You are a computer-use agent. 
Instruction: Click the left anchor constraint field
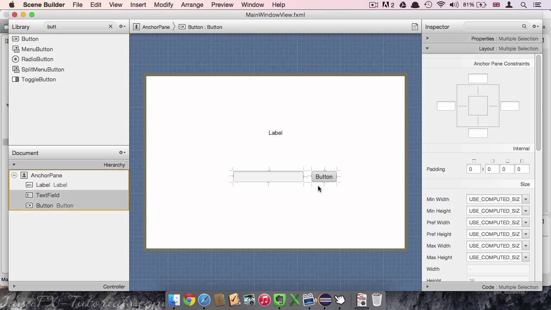tap(446, 106)
